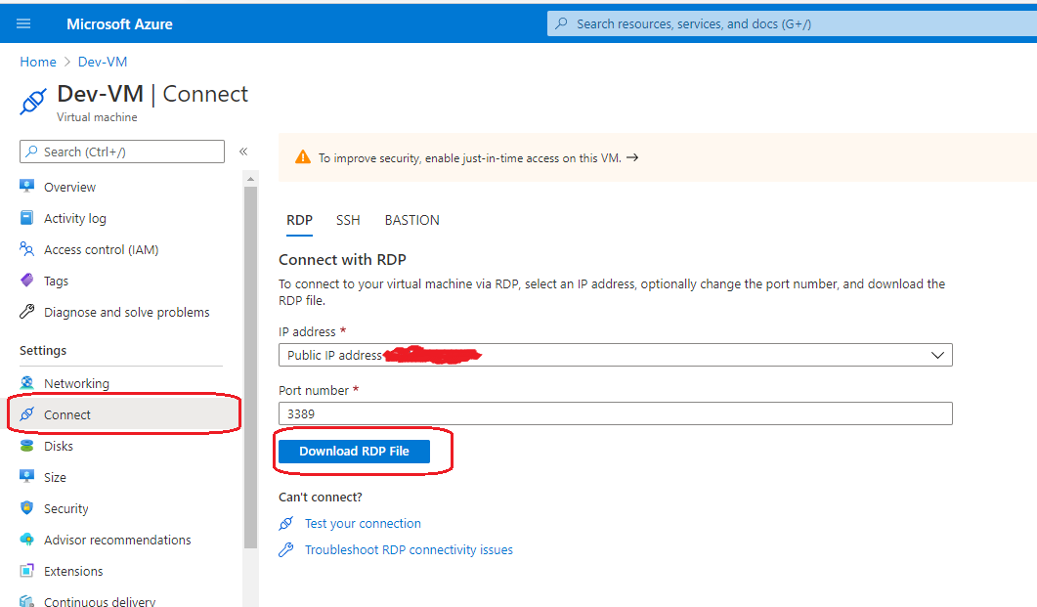Open Troubleshoot RDP connectivity issues link
Viewport: 1037px width, 607px height.
409,550
